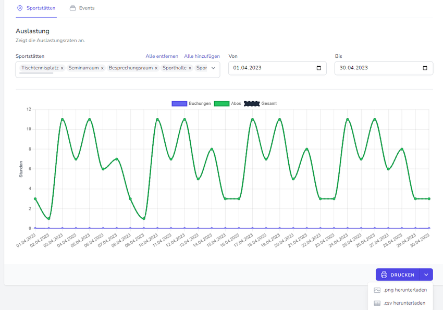
Task: Click the Alle entfernen link
Action: [162, 56]
